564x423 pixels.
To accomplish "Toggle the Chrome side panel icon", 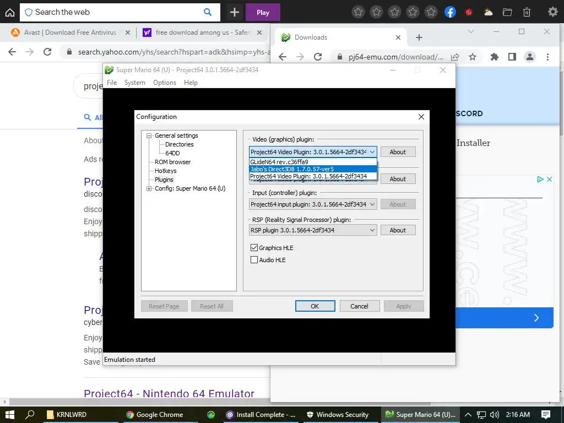I will click(x=512, y=57).
